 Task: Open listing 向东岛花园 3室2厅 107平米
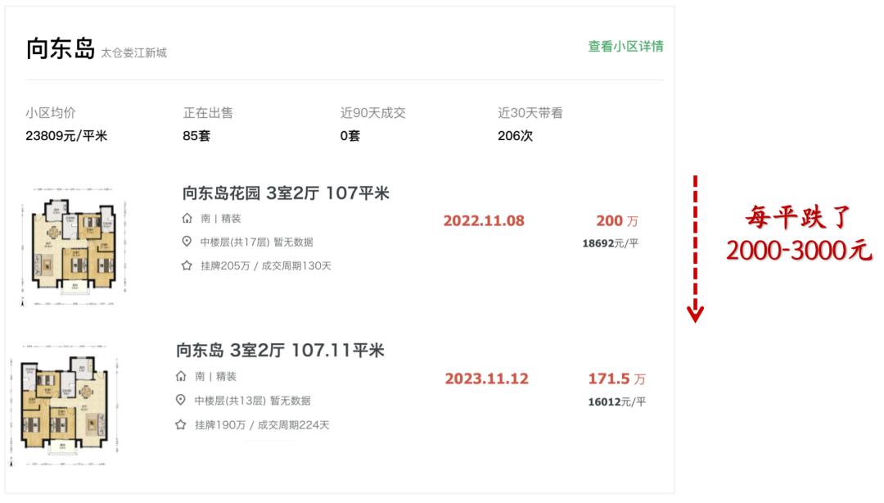pos(286,193)
